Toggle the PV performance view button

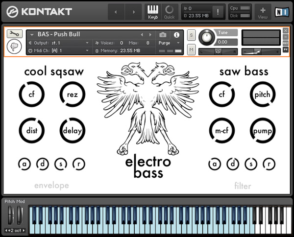pyautogui.click(x=286, y=49)
